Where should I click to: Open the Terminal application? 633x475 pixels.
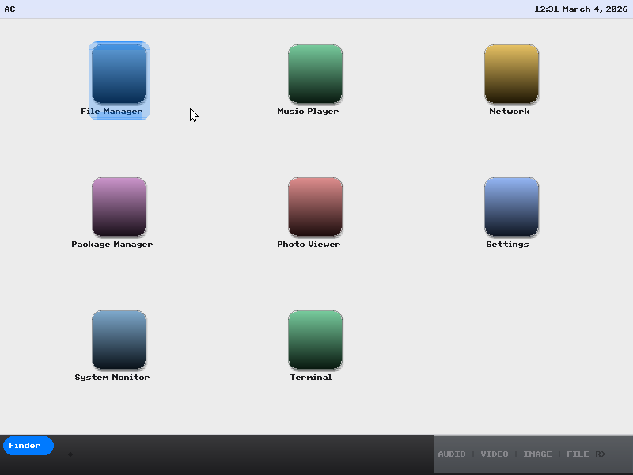tap(315, 340)
